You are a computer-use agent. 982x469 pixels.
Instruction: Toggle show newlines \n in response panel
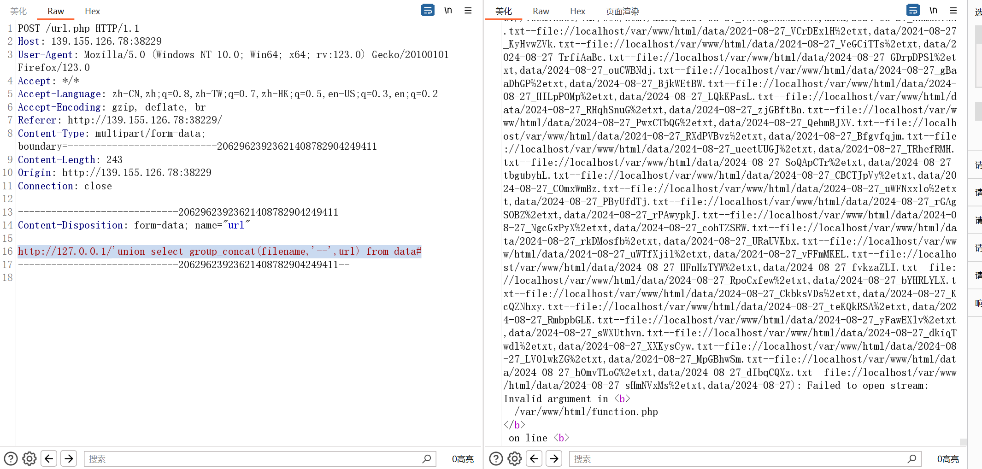click(933, 10)
